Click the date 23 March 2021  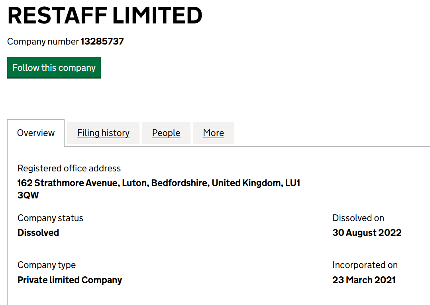pos(364,280)
